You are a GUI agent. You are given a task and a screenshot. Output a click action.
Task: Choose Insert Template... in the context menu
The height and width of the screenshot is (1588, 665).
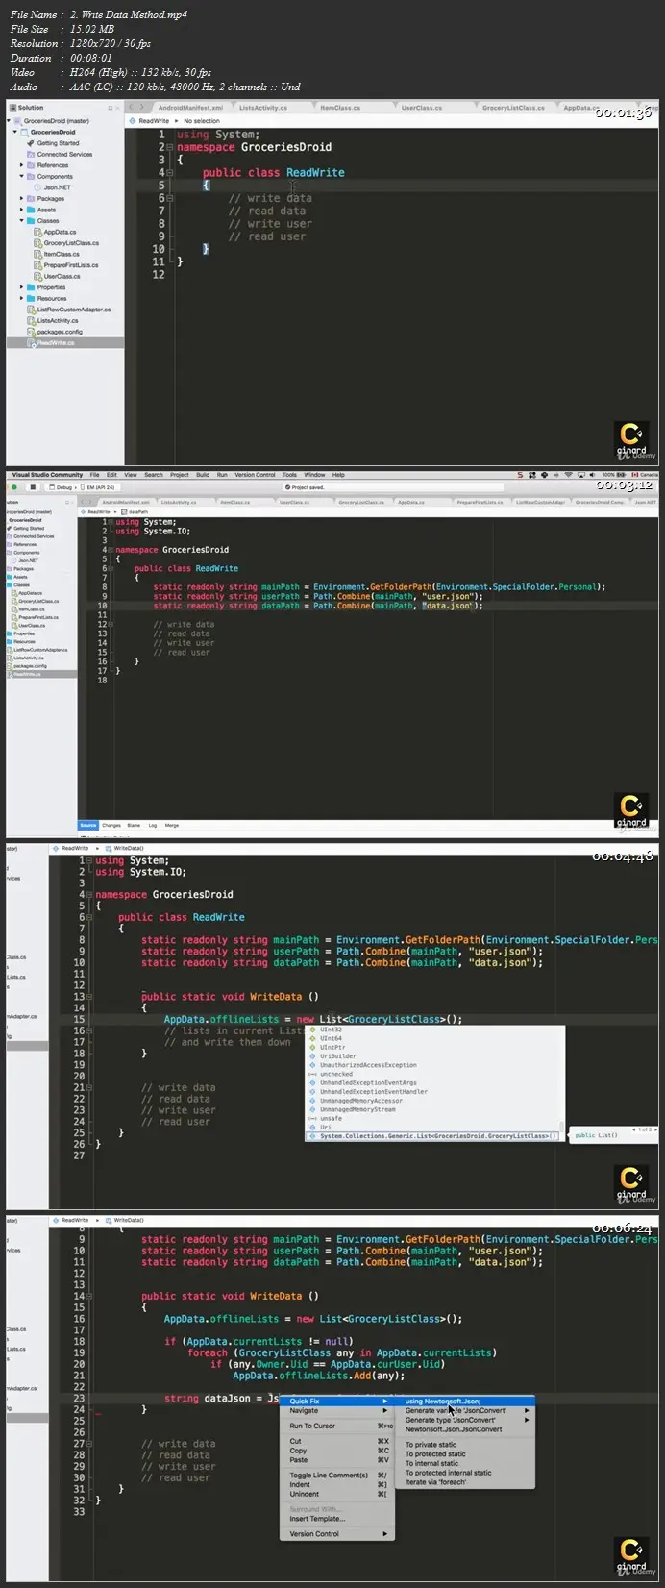pos(339,1519)
